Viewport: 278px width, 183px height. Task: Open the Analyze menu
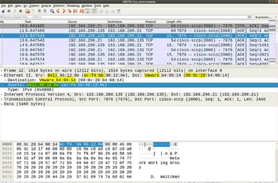46,6
